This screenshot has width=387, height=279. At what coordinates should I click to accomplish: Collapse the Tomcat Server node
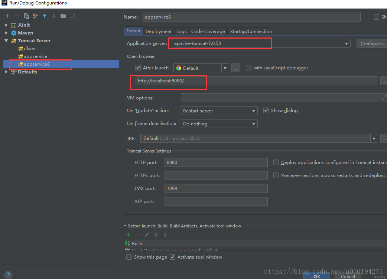[x=6, y=41]
